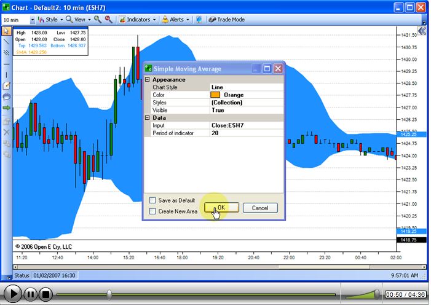
Task: Pause the video playback
Action: [30, 294]
